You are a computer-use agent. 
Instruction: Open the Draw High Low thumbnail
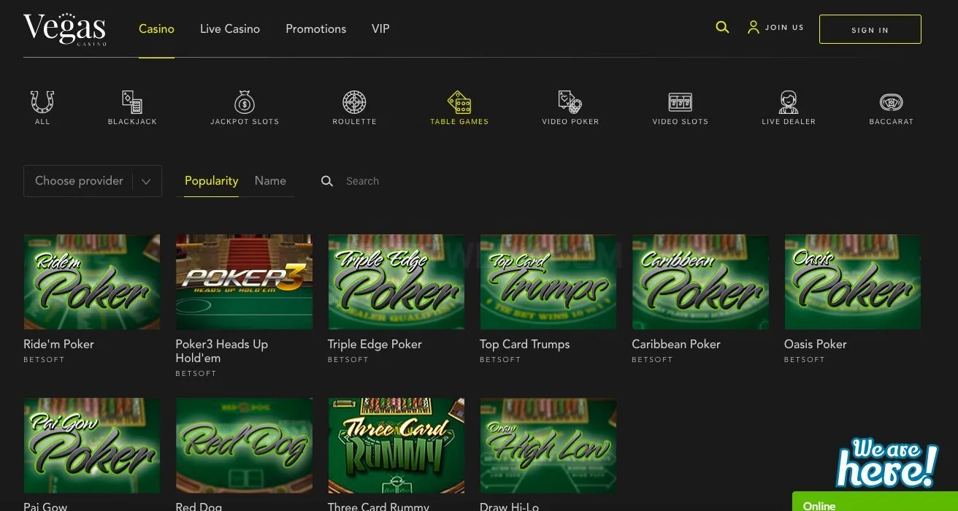[x=548, y=445]
